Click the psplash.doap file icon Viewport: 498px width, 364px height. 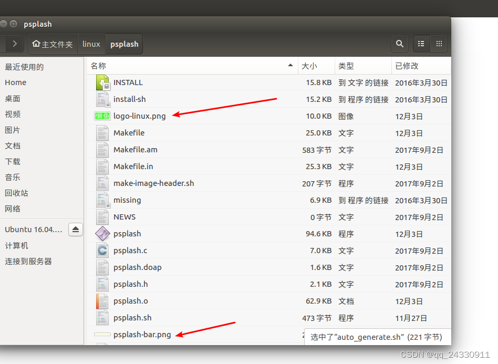102,267
